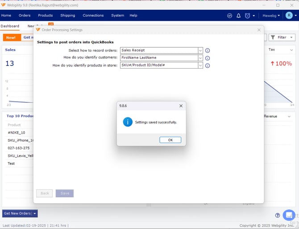Click the R user avatar
Image resolution: width=299 pixels, height=229 pixels.
(x=289, y=16)
